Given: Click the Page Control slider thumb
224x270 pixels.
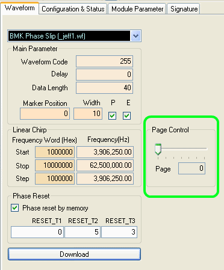Looking at the screenshot, I should (158, 149).
